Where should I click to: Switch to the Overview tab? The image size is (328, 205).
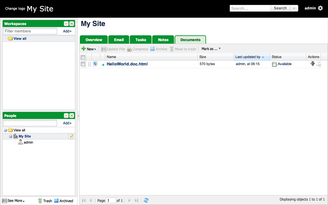[94, 40]
